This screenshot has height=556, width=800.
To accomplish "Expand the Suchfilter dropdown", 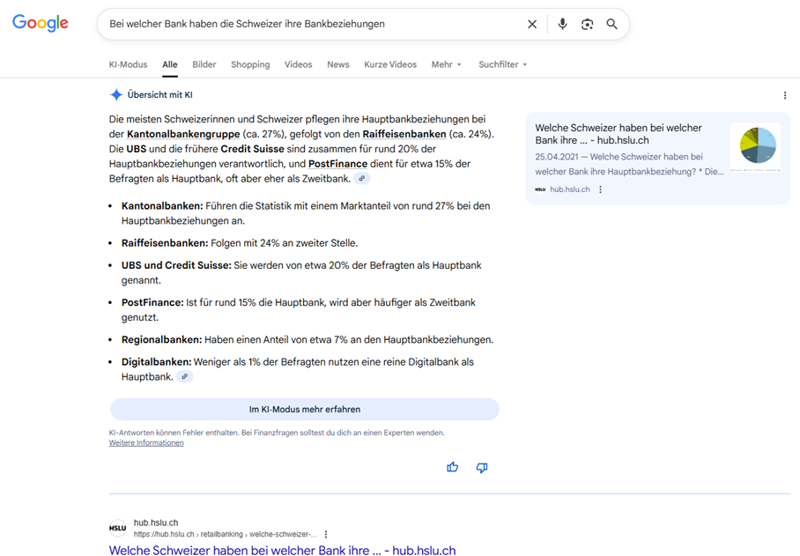I will tap(502, 64).
